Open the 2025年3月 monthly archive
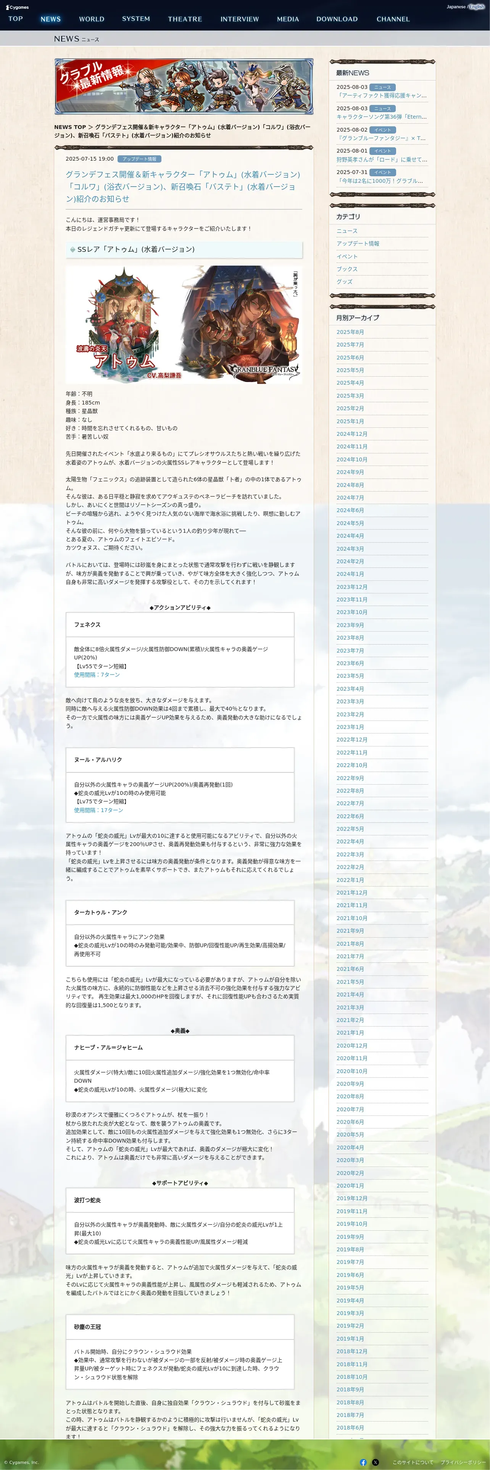The width and height of the screenshot is (490, 1470). coord(350,396)
